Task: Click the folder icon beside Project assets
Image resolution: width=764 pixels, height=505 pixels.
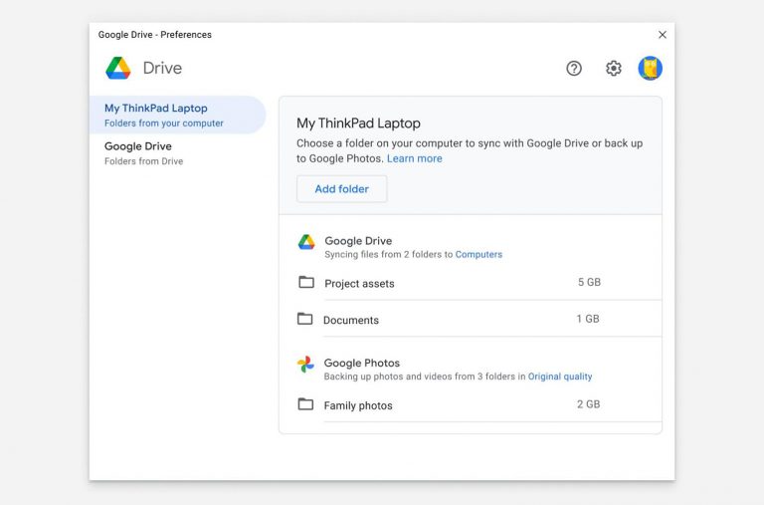Action: coord(306,283)
